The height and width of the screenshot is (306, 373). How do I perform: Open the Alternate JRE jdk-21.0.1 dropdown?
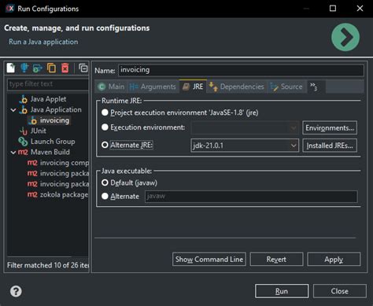245,146
